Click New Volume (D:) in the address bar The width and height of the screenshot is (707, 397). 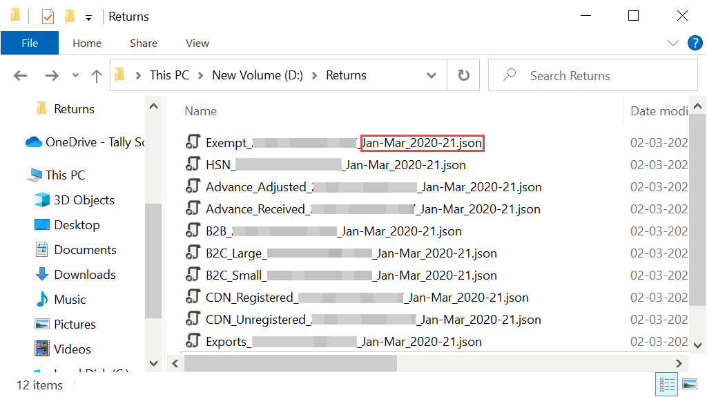click(x=258, y=75)
